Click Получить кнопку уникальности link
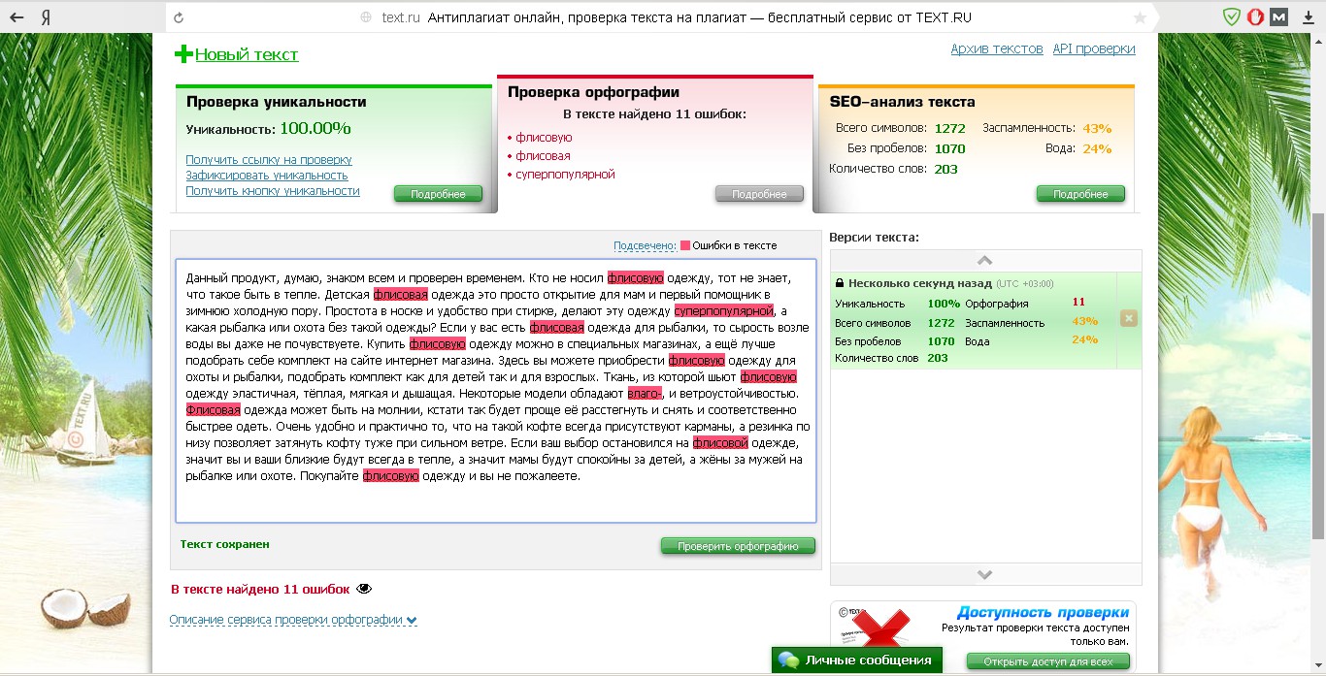1326x676 pixels. (273, 191)
